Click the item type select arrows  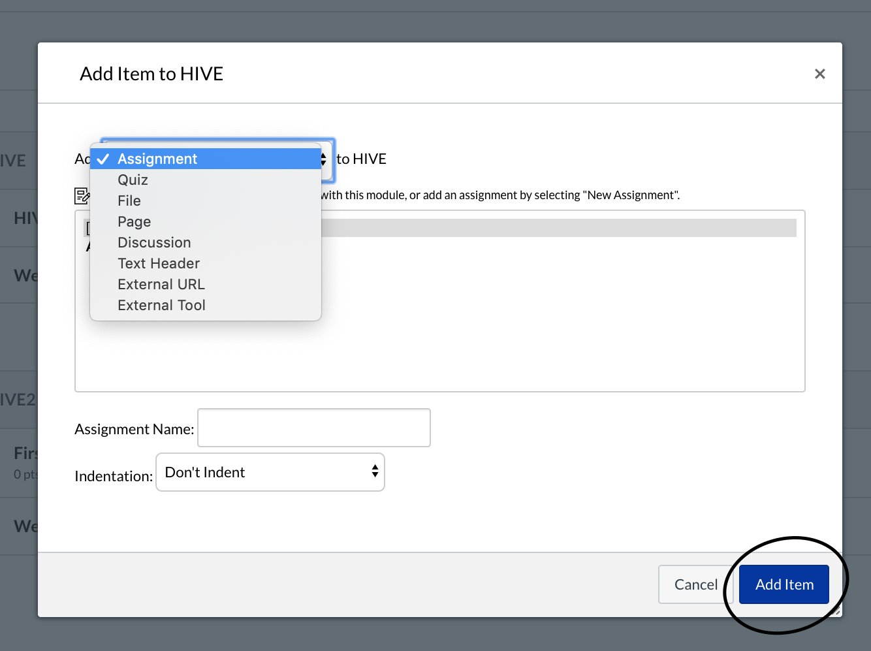point(324,159)
